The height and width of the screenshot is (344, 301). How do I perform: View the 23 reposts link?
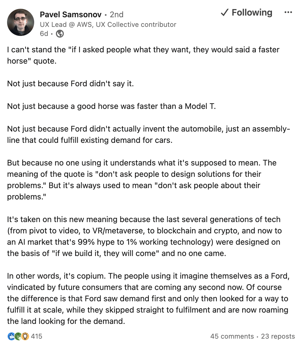[278, 336]
